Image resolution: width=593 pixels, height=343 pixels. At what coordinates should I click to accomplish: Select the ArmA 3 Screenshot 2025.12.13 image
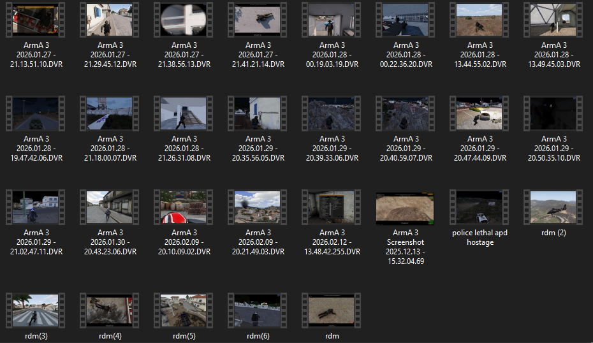[x=404, y=207]
